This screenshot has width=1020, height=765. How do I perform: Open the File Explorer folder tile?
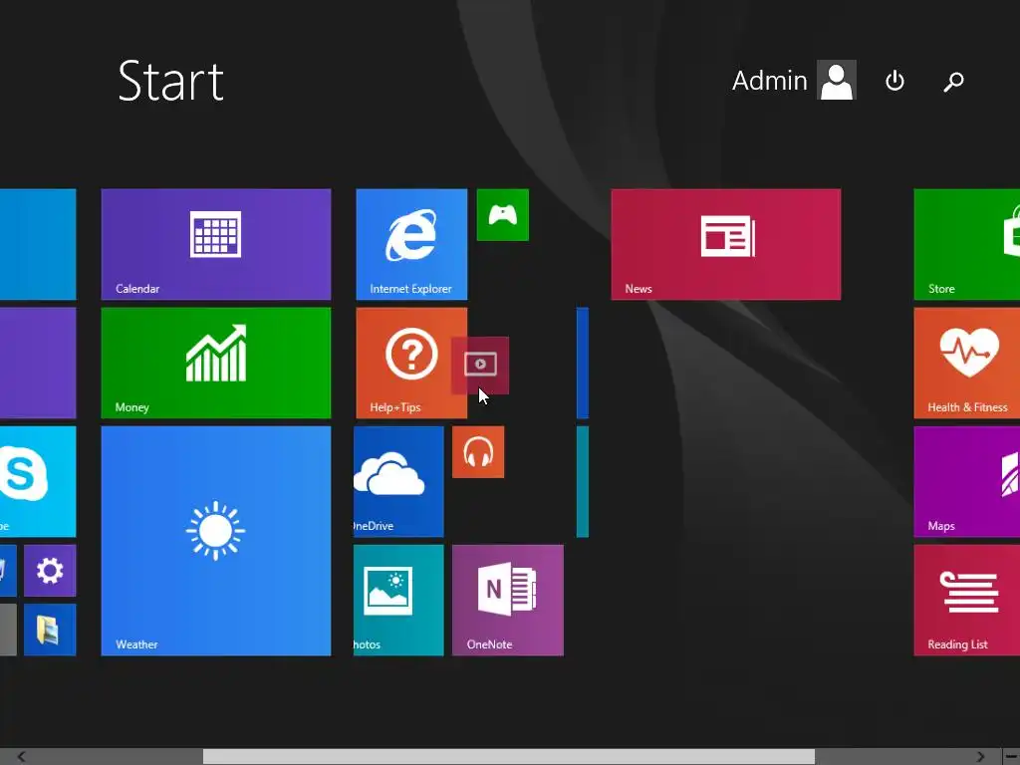50,630
